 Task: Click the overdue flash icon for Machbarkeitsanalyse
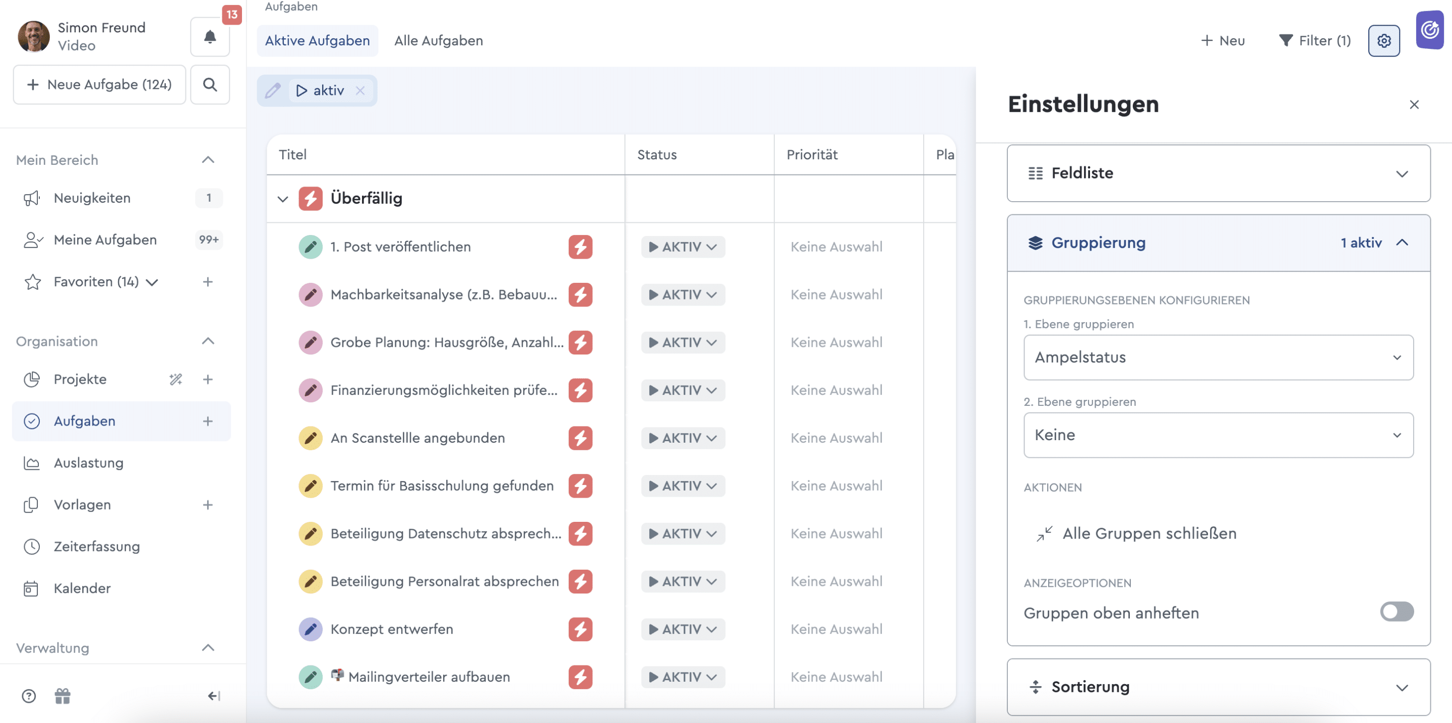[580, 294]
